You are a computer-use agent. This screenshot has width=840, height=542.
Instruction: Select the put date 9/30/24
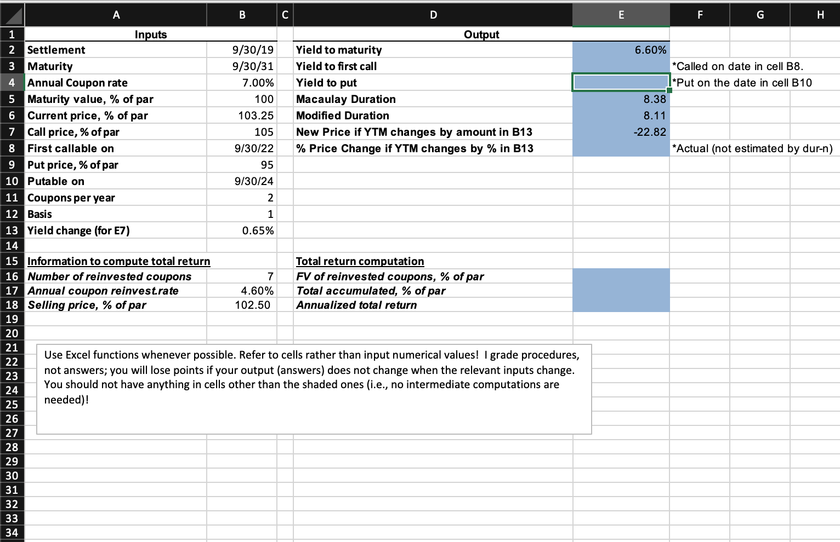[x=242, y=181]
